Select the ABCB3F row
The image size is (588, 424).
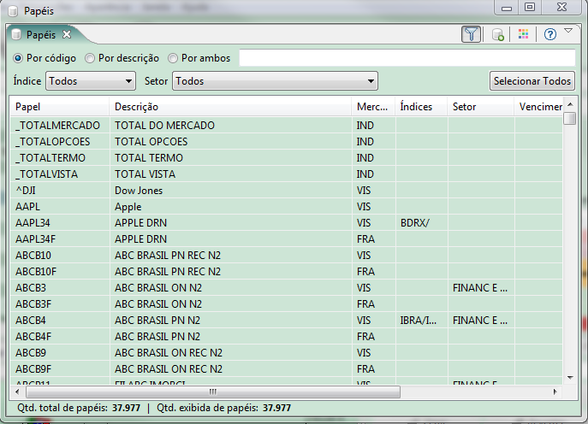click(x=286, y=303)
